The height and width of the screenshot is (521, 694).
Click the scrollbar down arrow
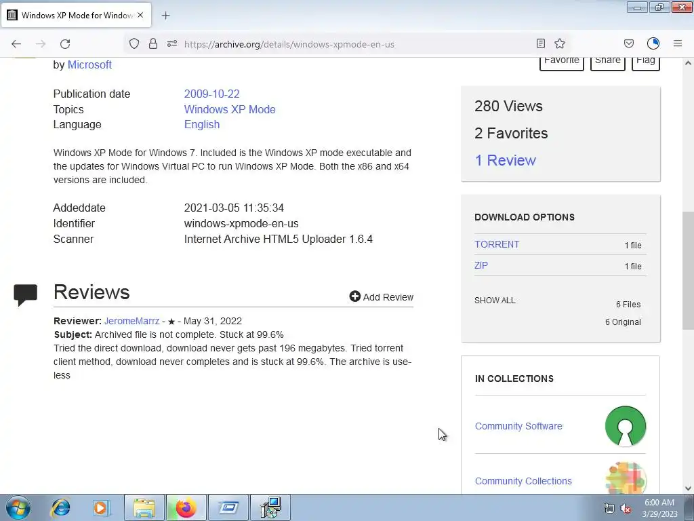click(x=688, y=488)
